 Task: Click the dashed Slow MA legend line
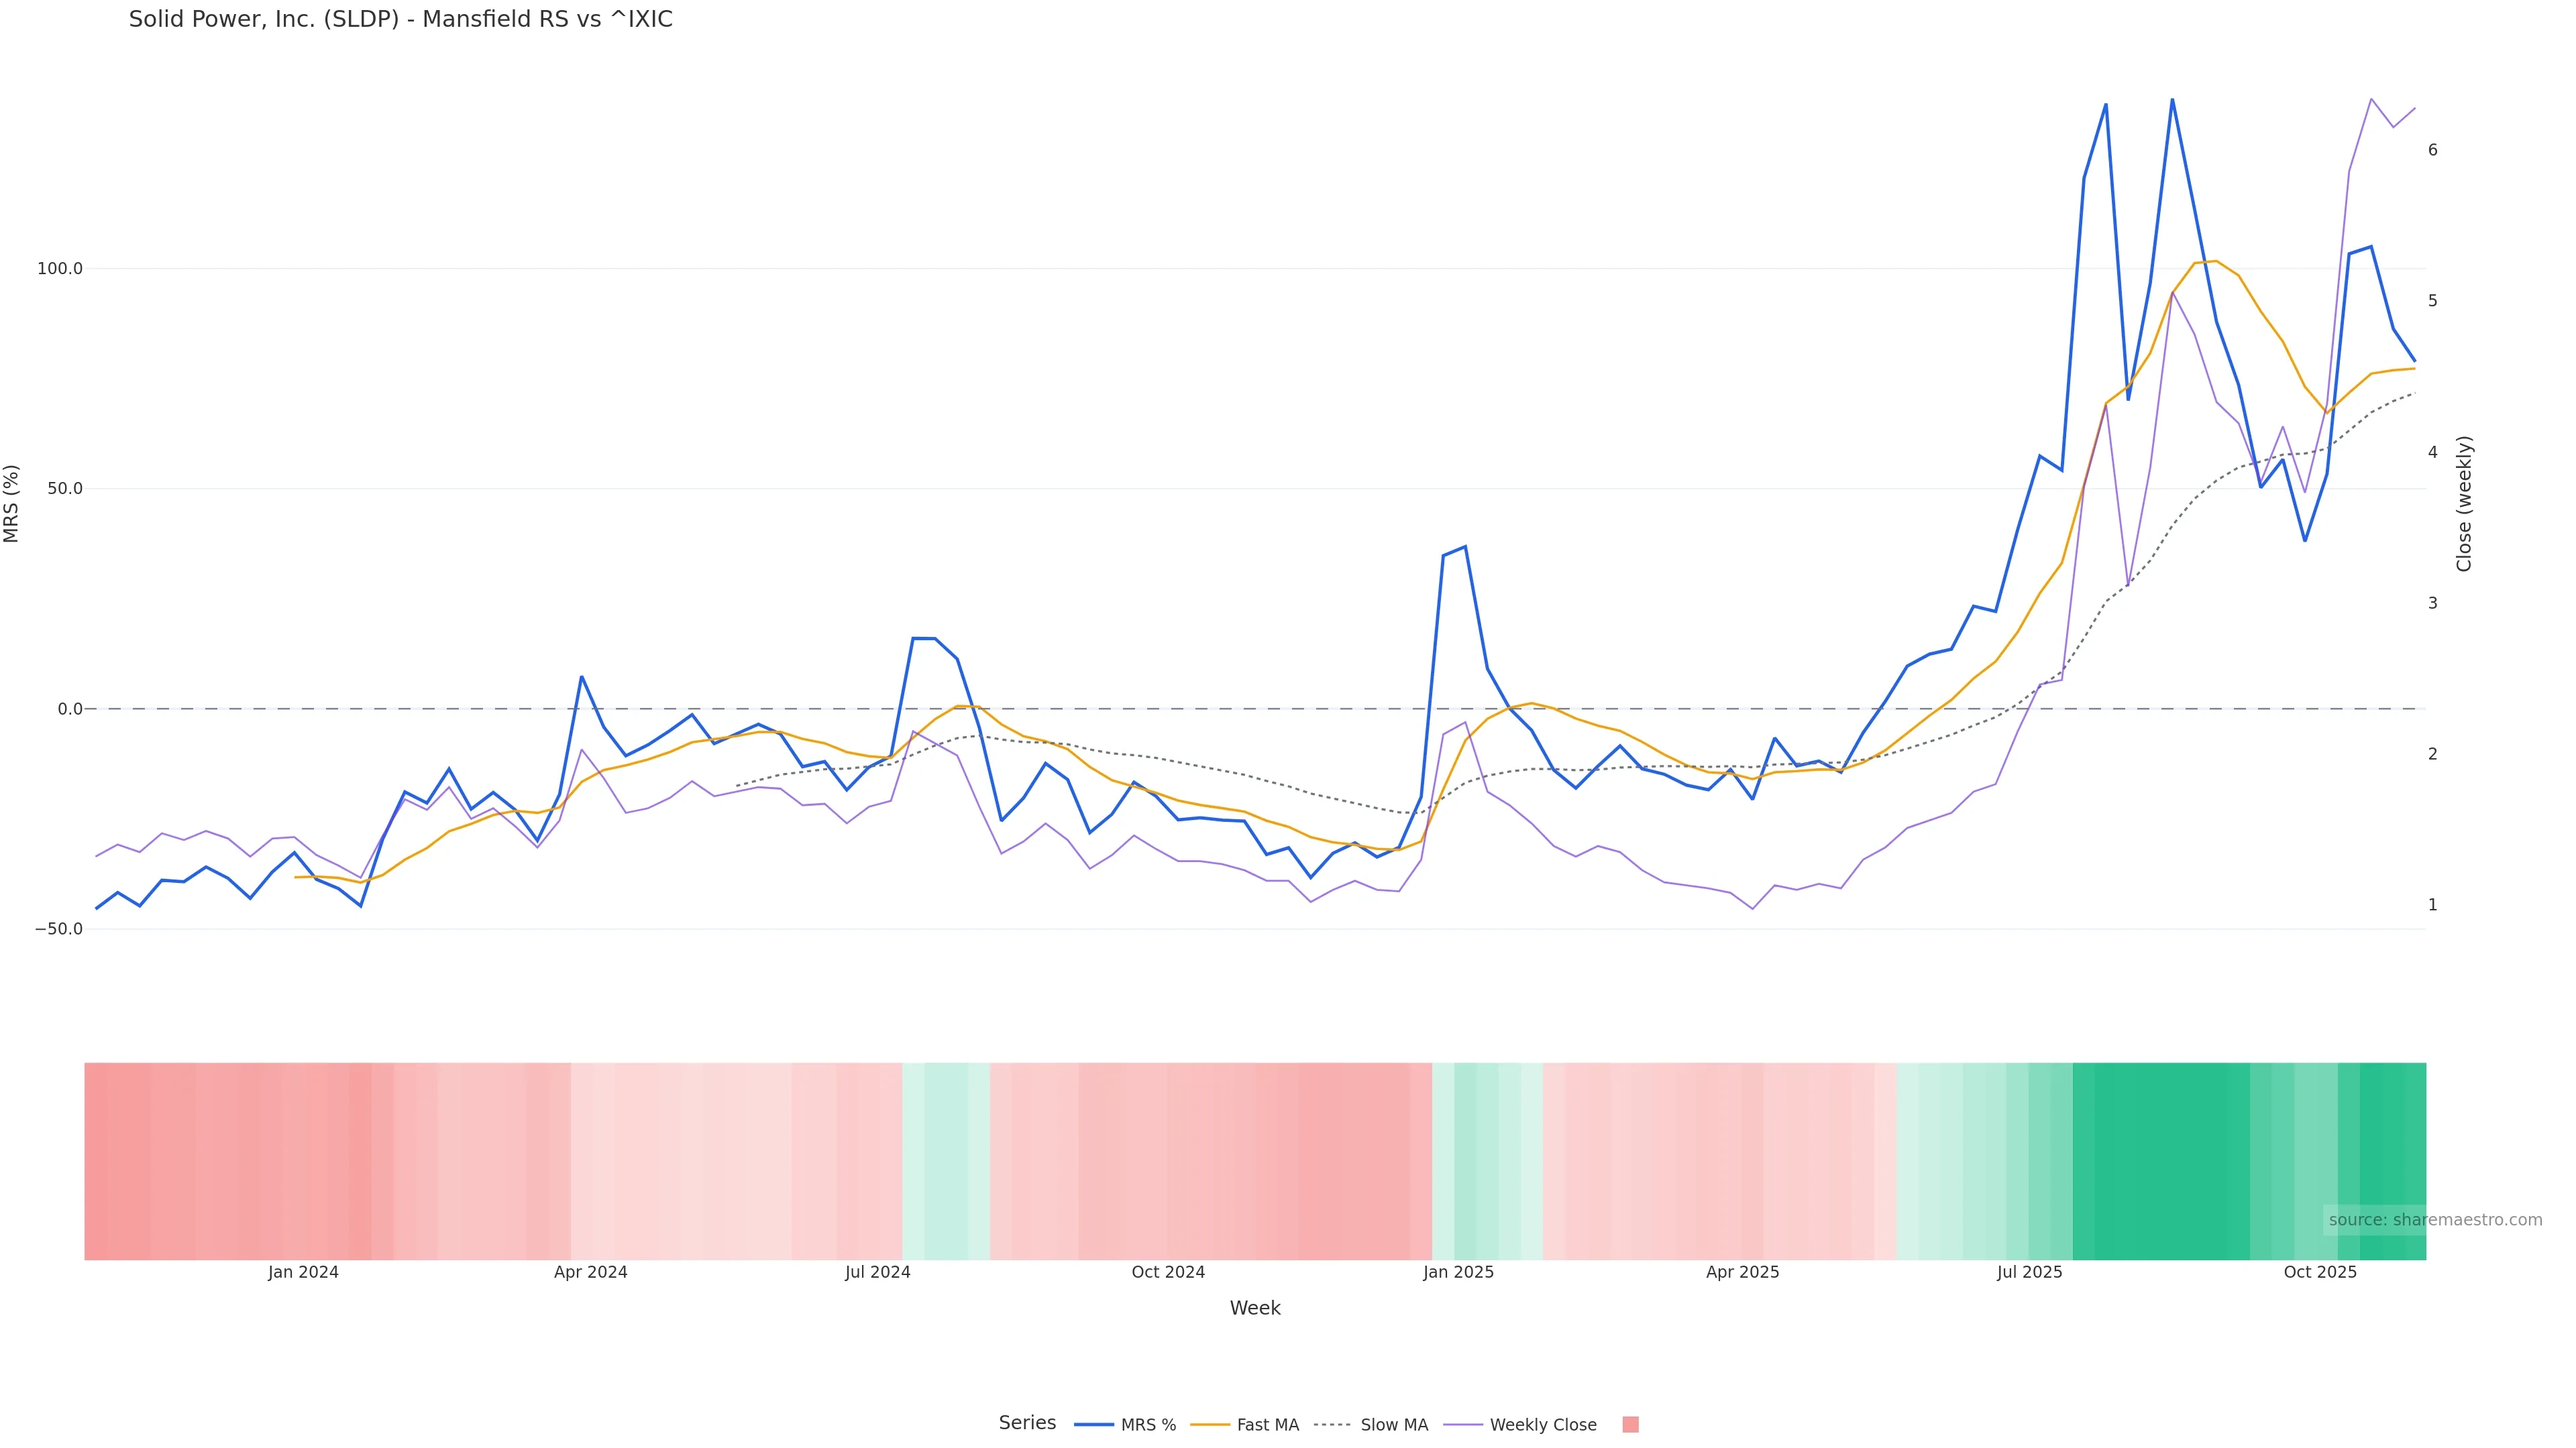click(x=1332, y=1425)
